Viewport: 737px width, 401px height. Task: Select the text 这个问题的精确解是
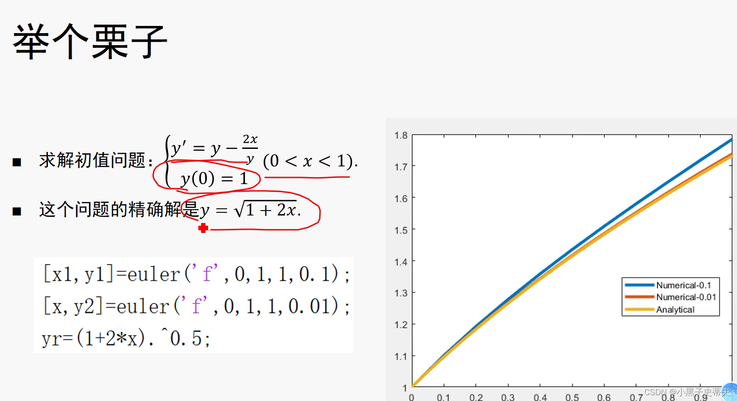[x=119, y=209]
